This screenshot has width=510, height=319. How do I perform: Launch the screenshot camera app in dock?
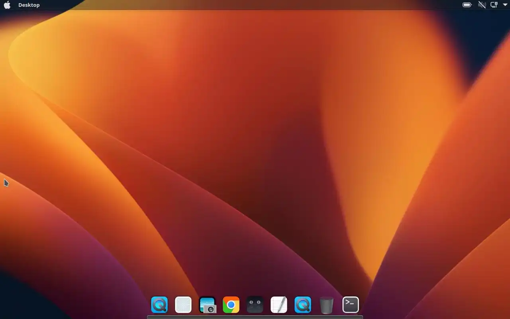click(x=207, y=305)
